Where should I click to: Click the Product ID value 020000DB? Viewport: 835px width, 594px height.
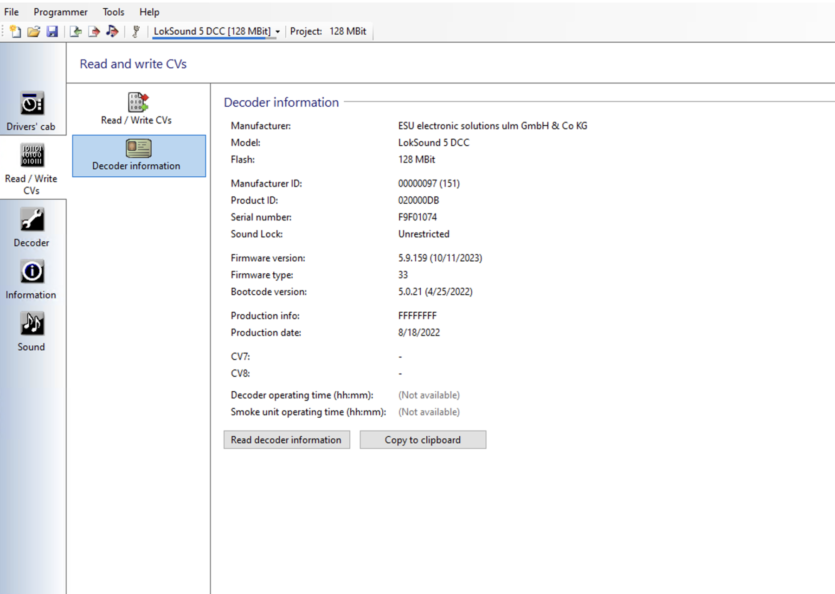tap(418, 200)
